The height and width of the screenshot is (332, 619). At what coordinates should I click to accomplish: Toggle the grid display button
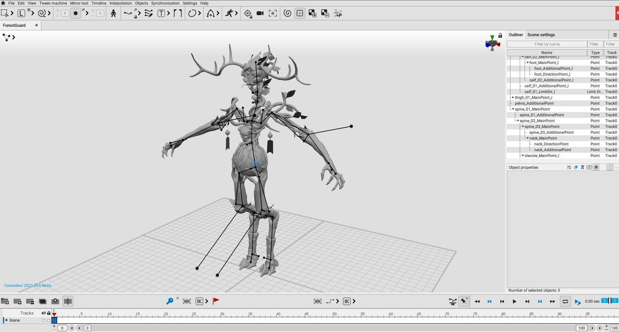300,13
